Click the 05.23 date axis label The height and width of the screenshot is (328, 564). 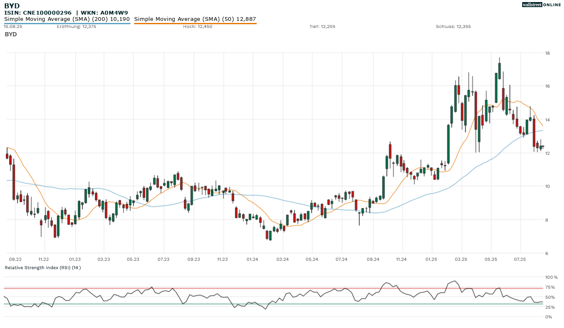pyautogui.click(x=133, y=260)
